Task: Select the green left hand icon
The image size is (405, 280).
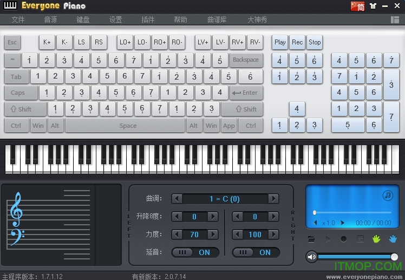Action: coord(376,238)
